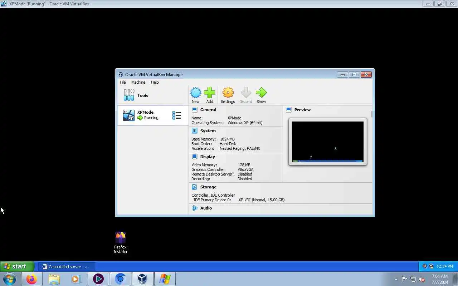Click the Windows XP flag taskbar icon
The height and width of the screenshot is (286, 458).
[x=165, y=279]
